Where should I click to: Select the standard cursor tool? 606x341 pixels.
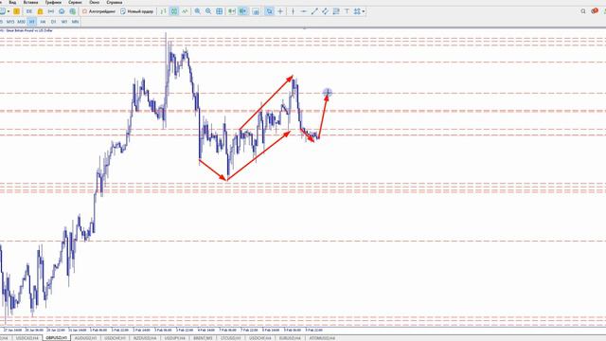point(269,11)
